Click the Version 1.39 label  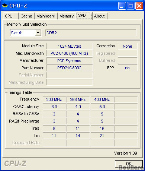126,153
